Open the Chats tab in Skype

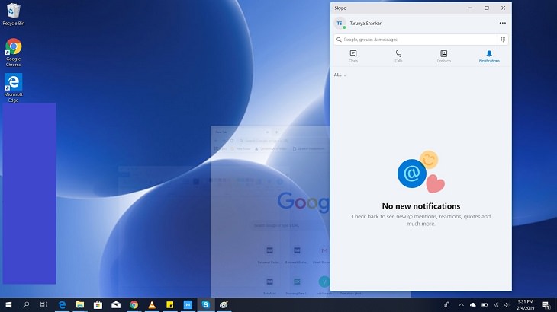click(353, 56)
